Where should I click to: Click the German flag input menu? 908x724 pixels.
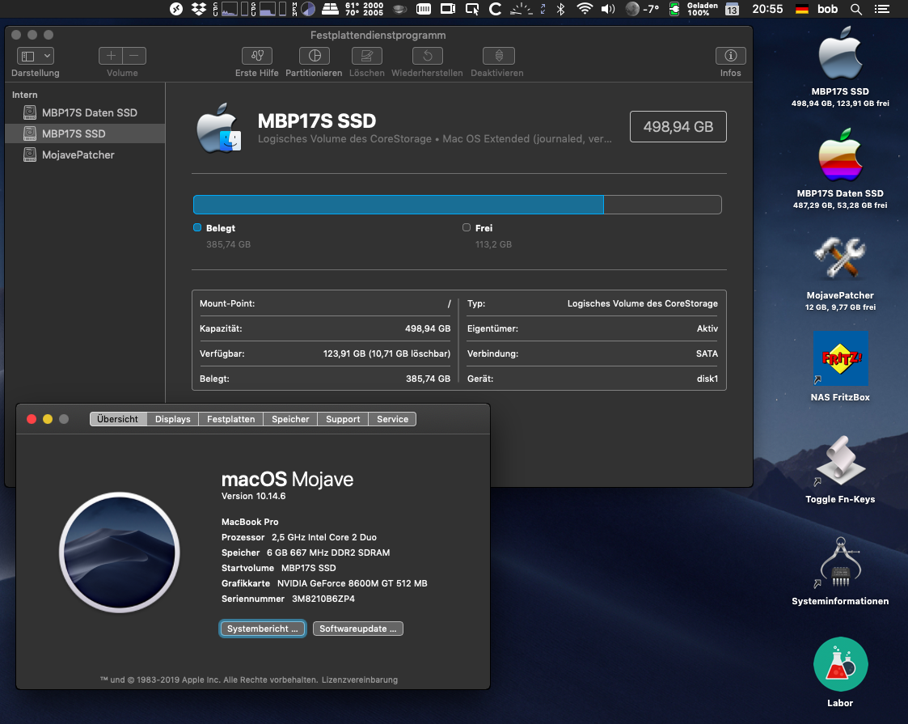(802, 9)
